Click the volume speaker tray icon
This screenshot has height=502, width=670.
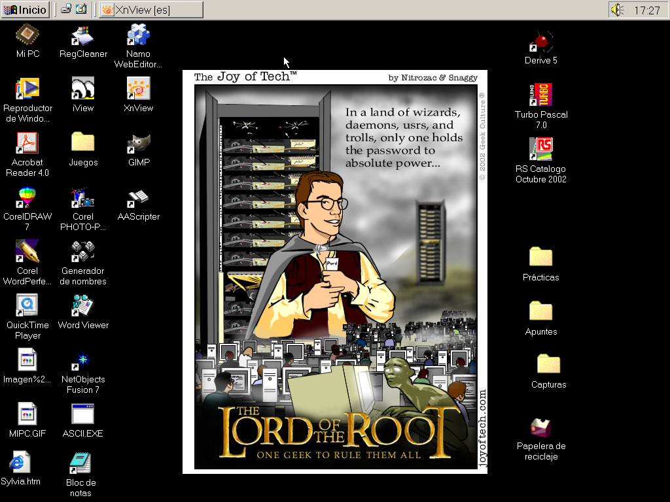618,10
